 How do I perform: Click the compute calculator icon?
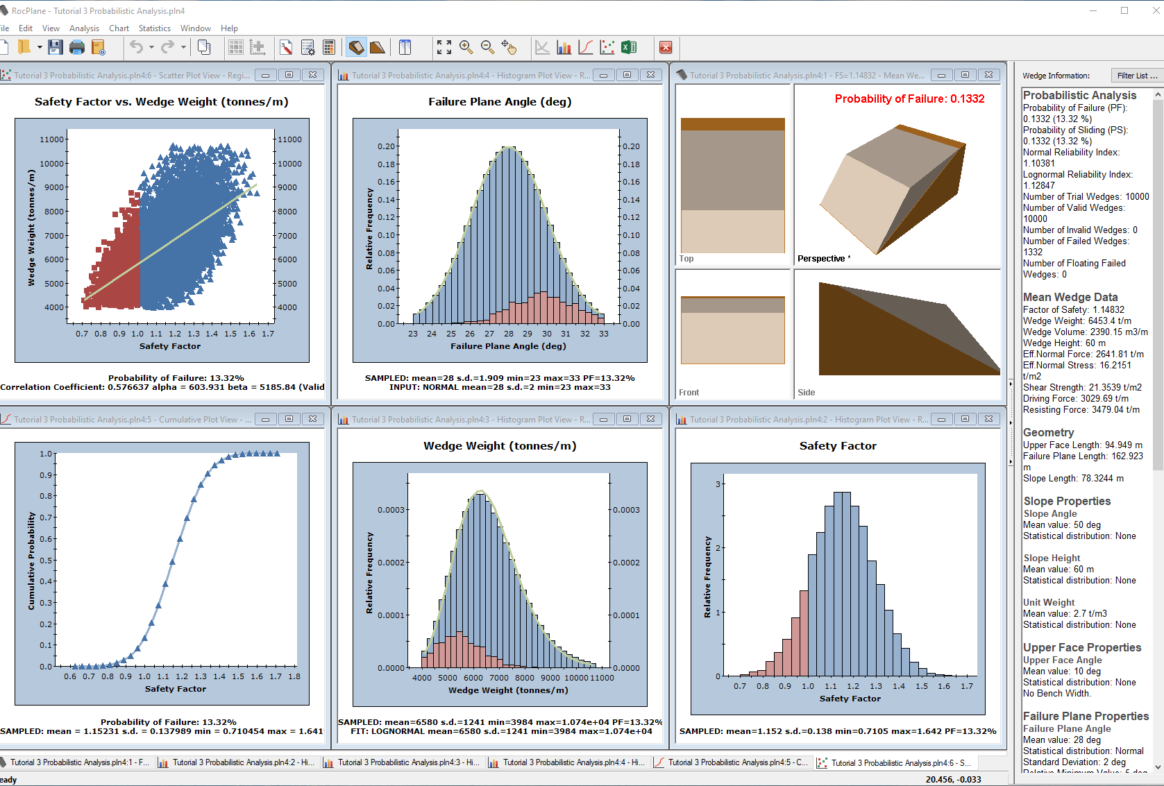coord(330,47)
